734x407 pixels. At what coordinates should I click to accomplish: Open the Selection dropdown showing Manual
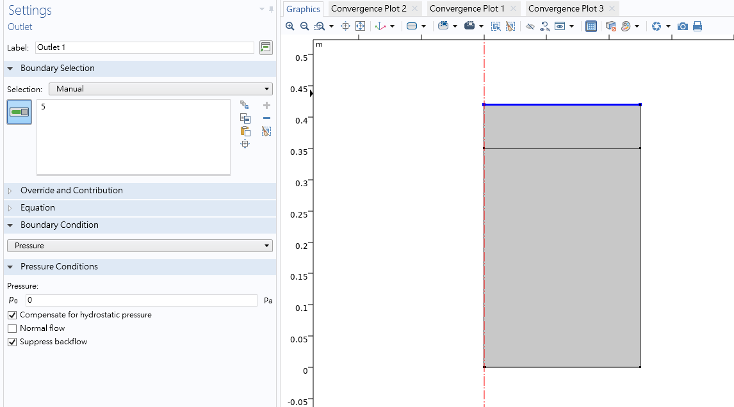[160, 89]
